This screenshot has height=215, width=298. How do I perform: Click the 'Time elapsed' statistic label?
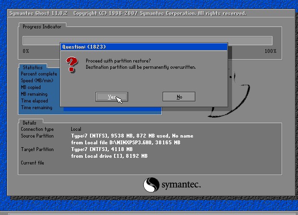[34, 101]
